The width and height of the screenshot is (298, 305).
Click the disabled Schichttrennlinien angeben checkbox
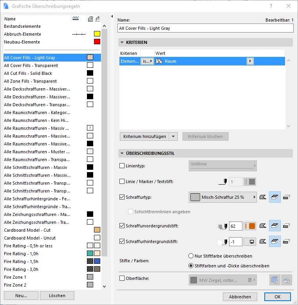[130, 212]
